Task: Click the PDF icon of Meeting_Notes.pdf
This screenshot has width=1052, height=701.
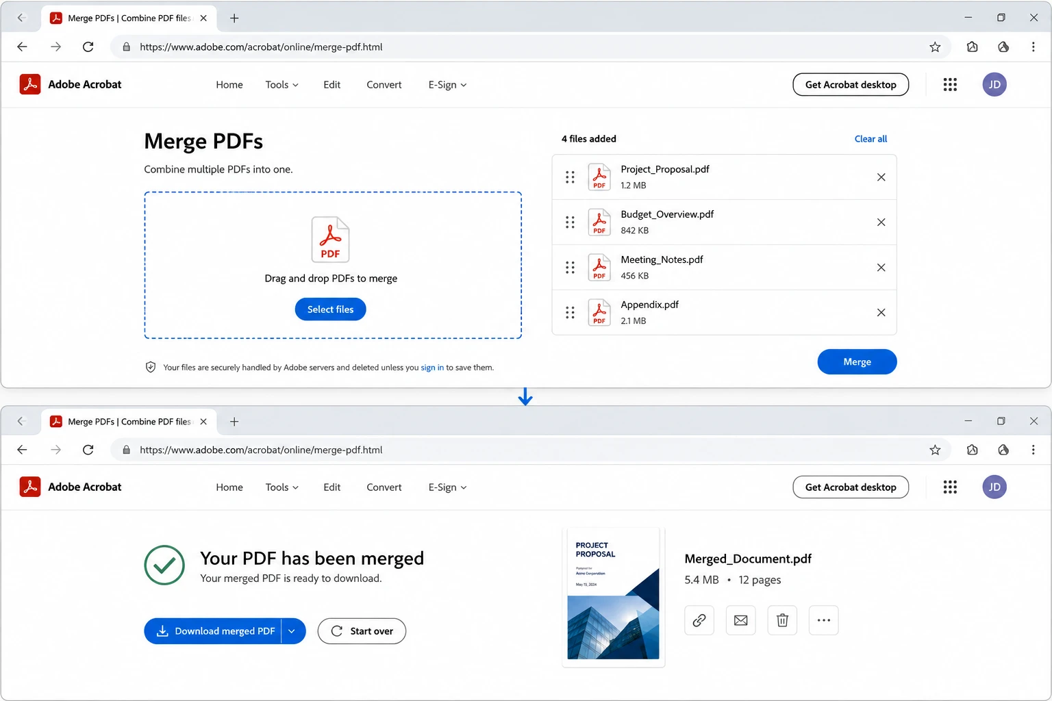Action: (x=599, y=268)
